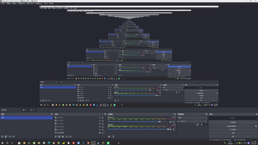Image resolution: width=258 pixels, height=145 pixels.
Task: Open the 文件 menu
Action: click(x=3, y=4)
